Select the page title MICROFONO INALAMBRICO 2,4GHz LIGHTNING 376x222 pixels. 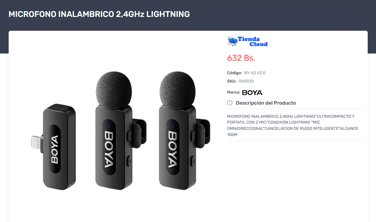(99, 14)
